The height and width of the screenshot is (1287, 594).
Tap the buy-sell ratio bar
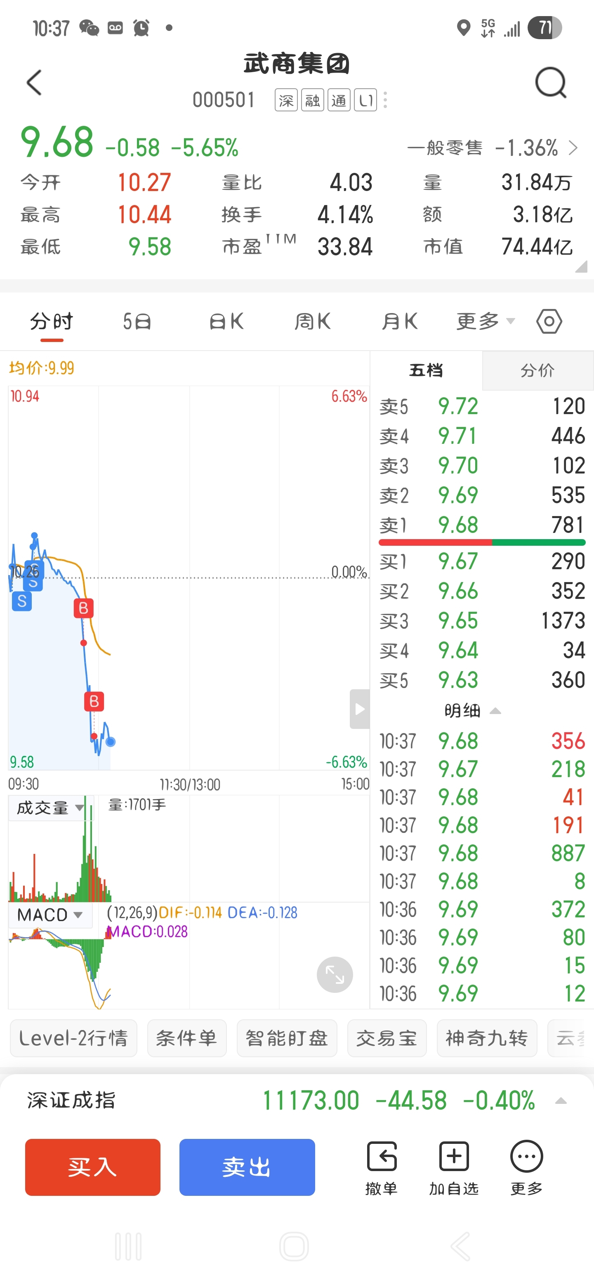[482, 542]
